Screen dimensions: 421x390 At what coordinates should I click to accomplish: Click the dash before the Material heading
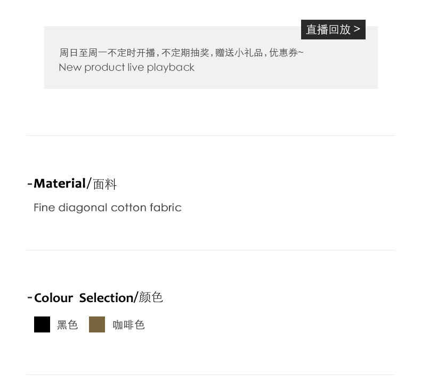click(30, 184)
